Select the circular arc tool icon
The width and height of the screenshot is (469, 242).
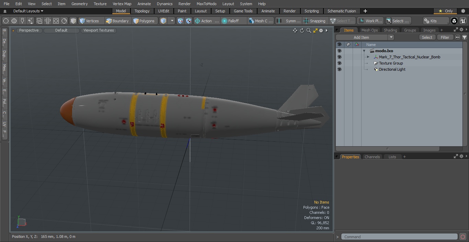[64, 21]
